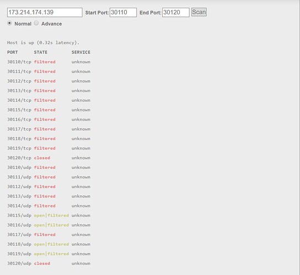Click the Normal label text
Screen dimensions: 300x275
click(x=23, y=24)
